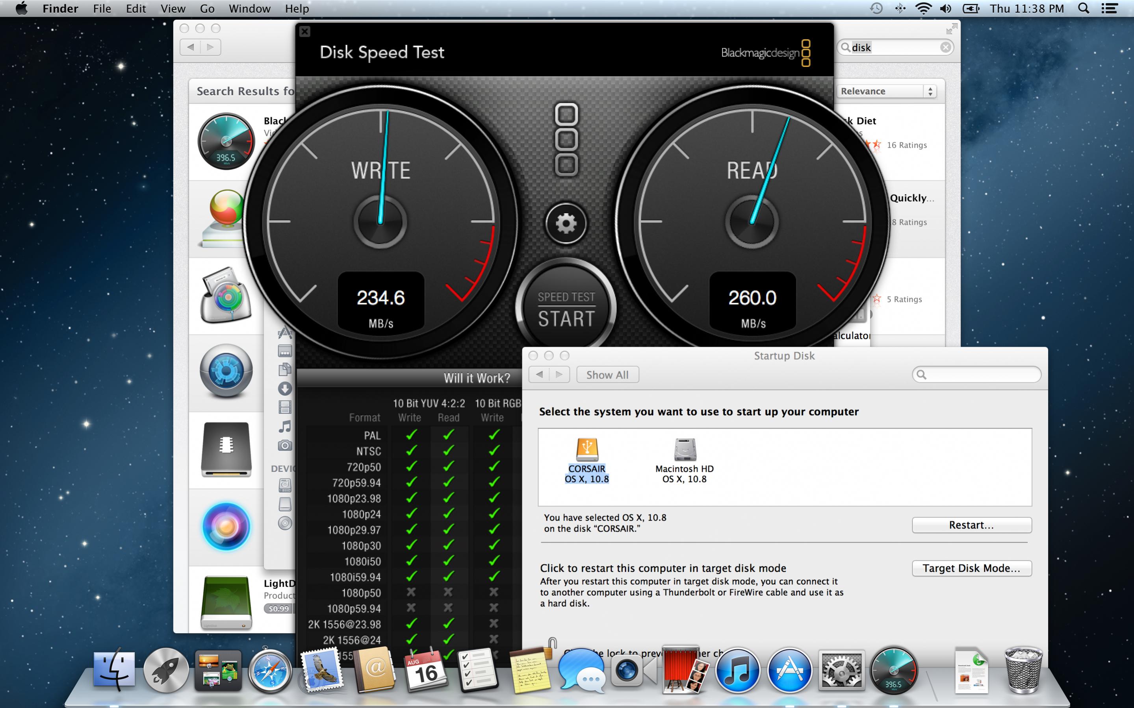Select CORSAIR startup disk

point(586,460)
